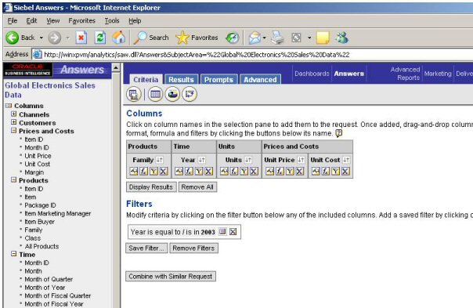Image resolution: width=473 pixels, height=308 pixels.
Task: Open filter options icon beside 2003
Action: pos(222,232)
